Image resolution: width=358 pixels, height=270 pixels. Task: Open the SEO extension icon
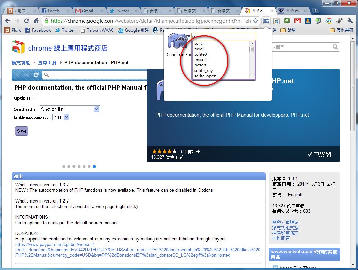click(329, 21)
